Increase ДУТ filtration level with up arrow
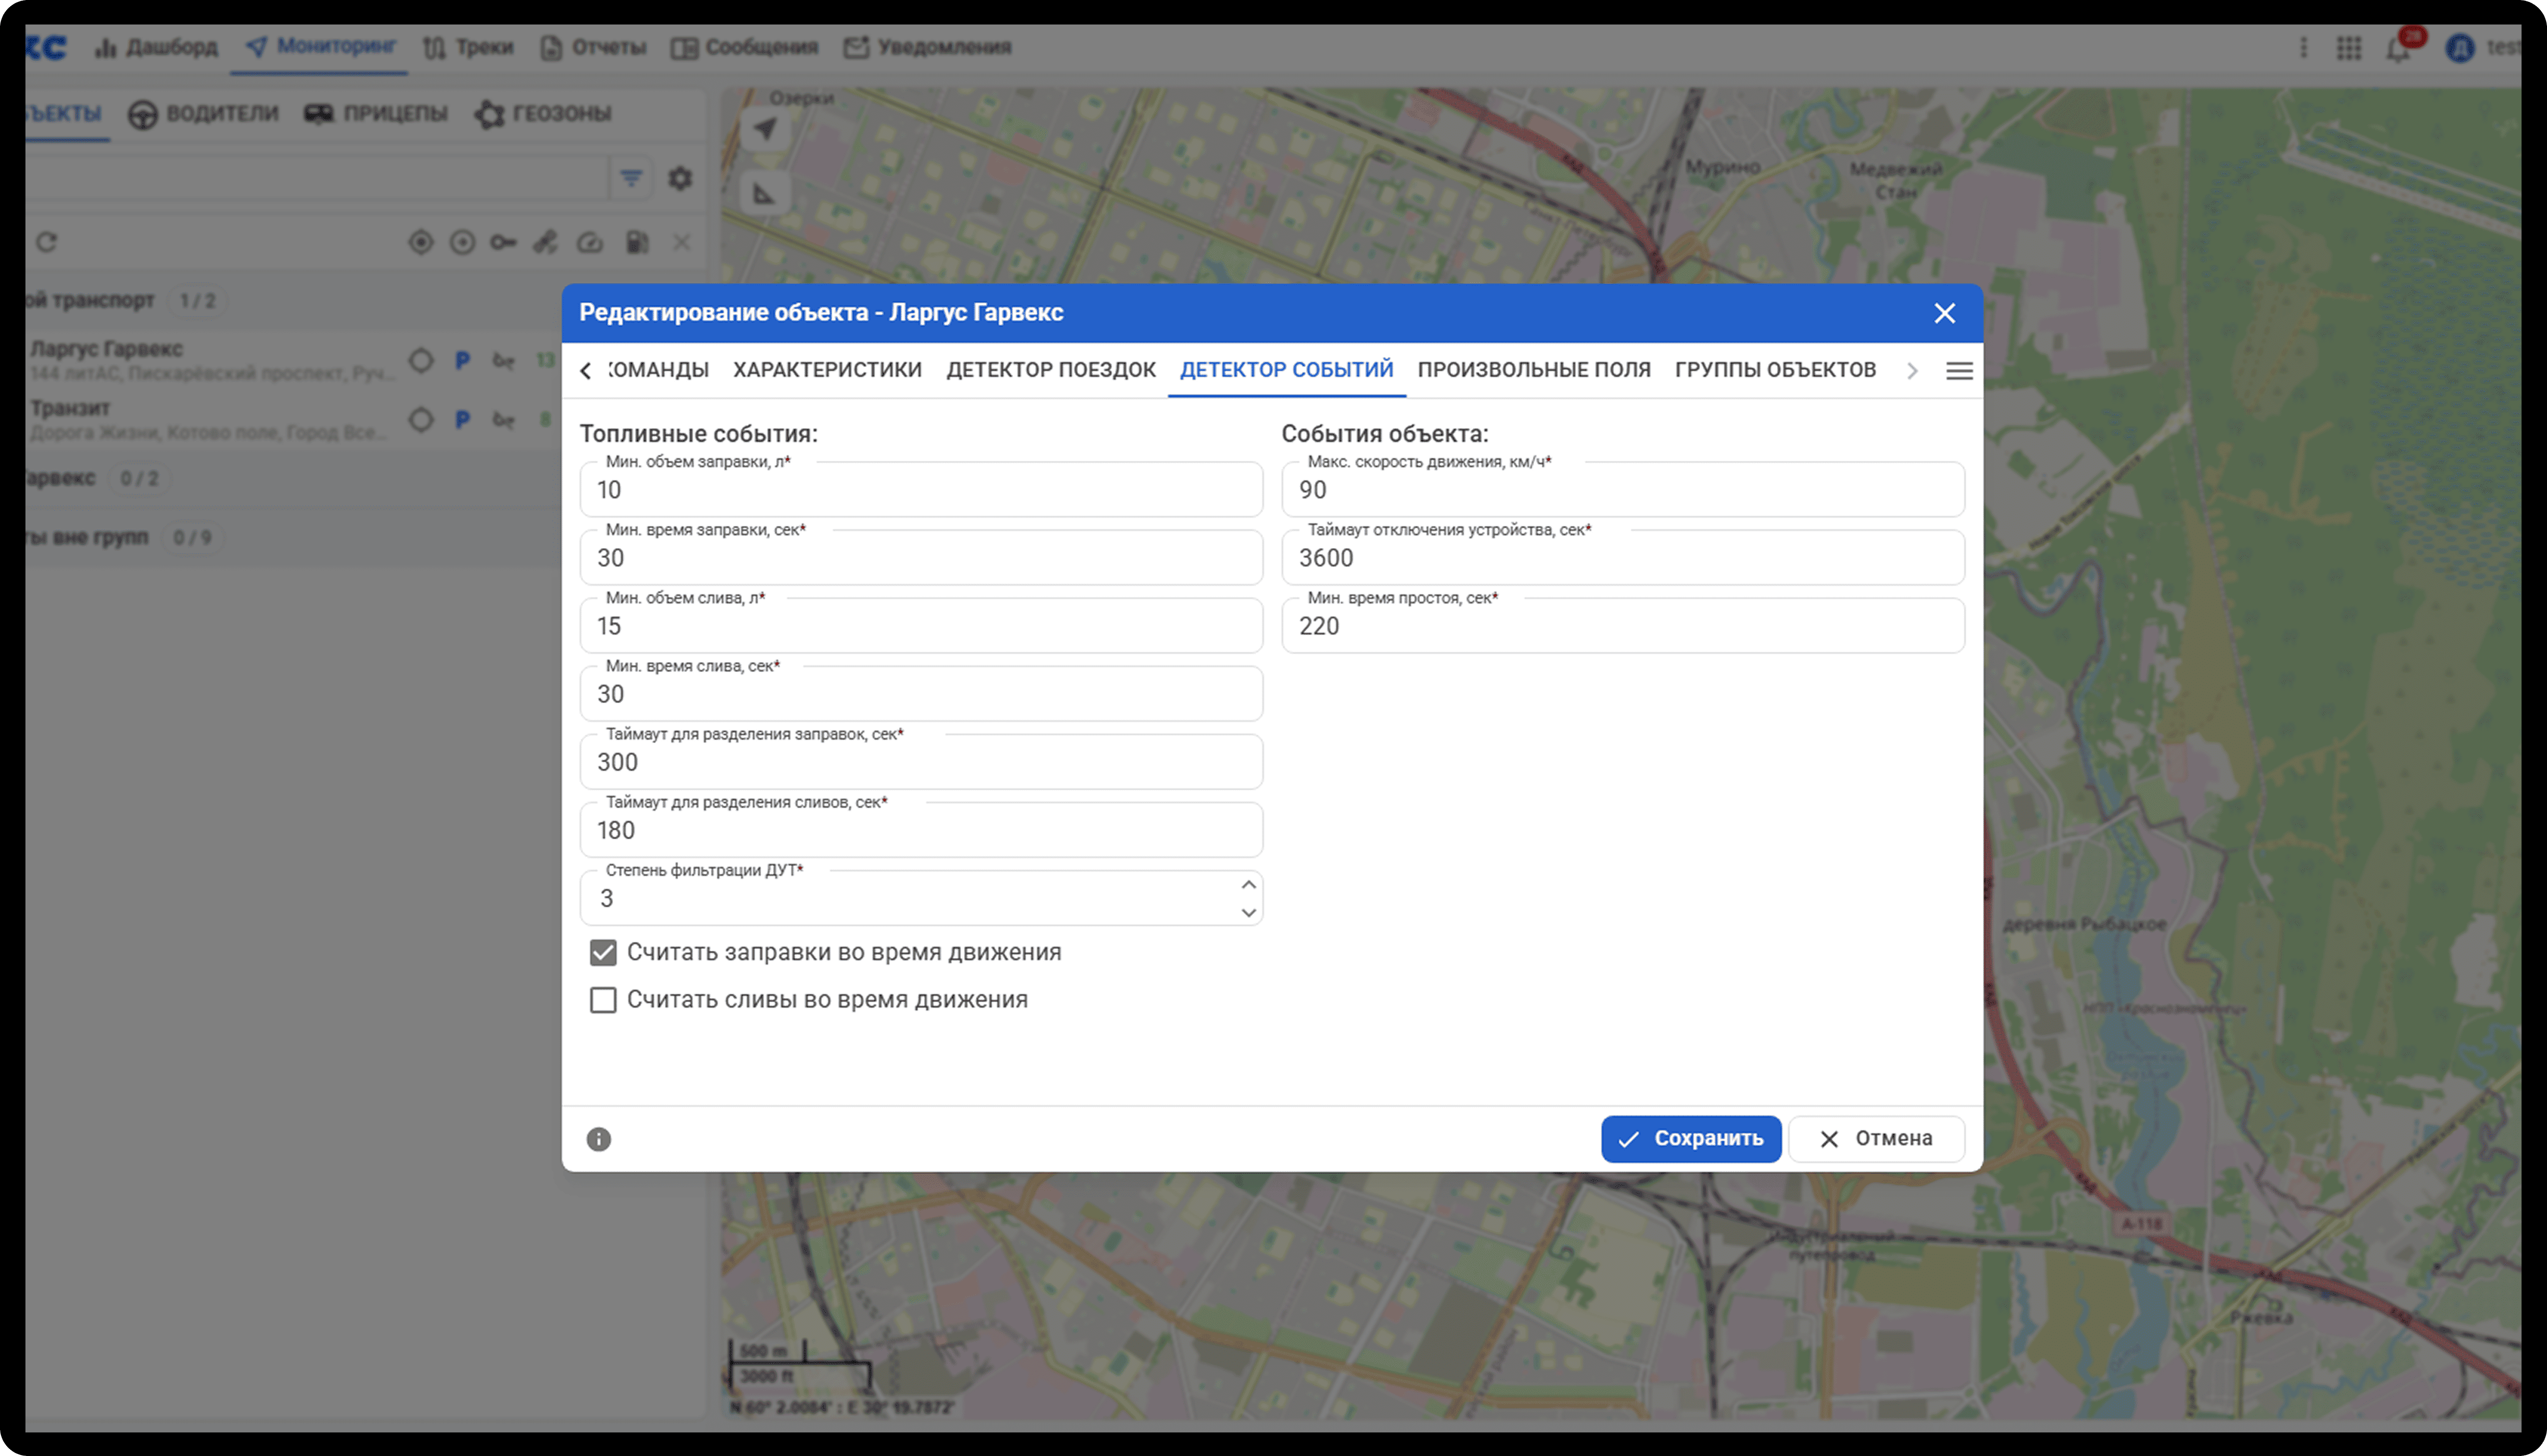Screen dimensions: 2547x1456 (1248, 885)
